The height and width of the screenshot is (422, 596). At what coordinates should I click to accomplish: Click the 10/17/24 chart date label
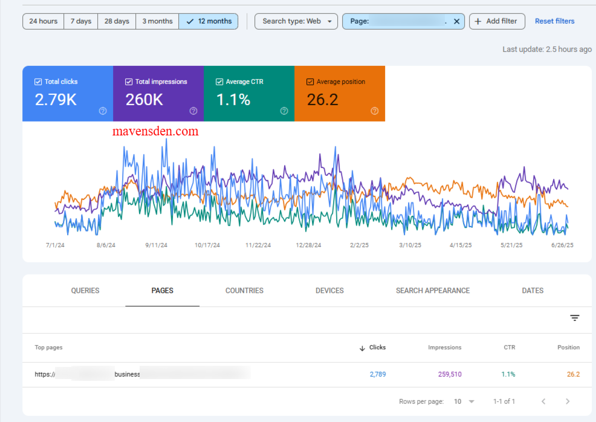(207, 245)
